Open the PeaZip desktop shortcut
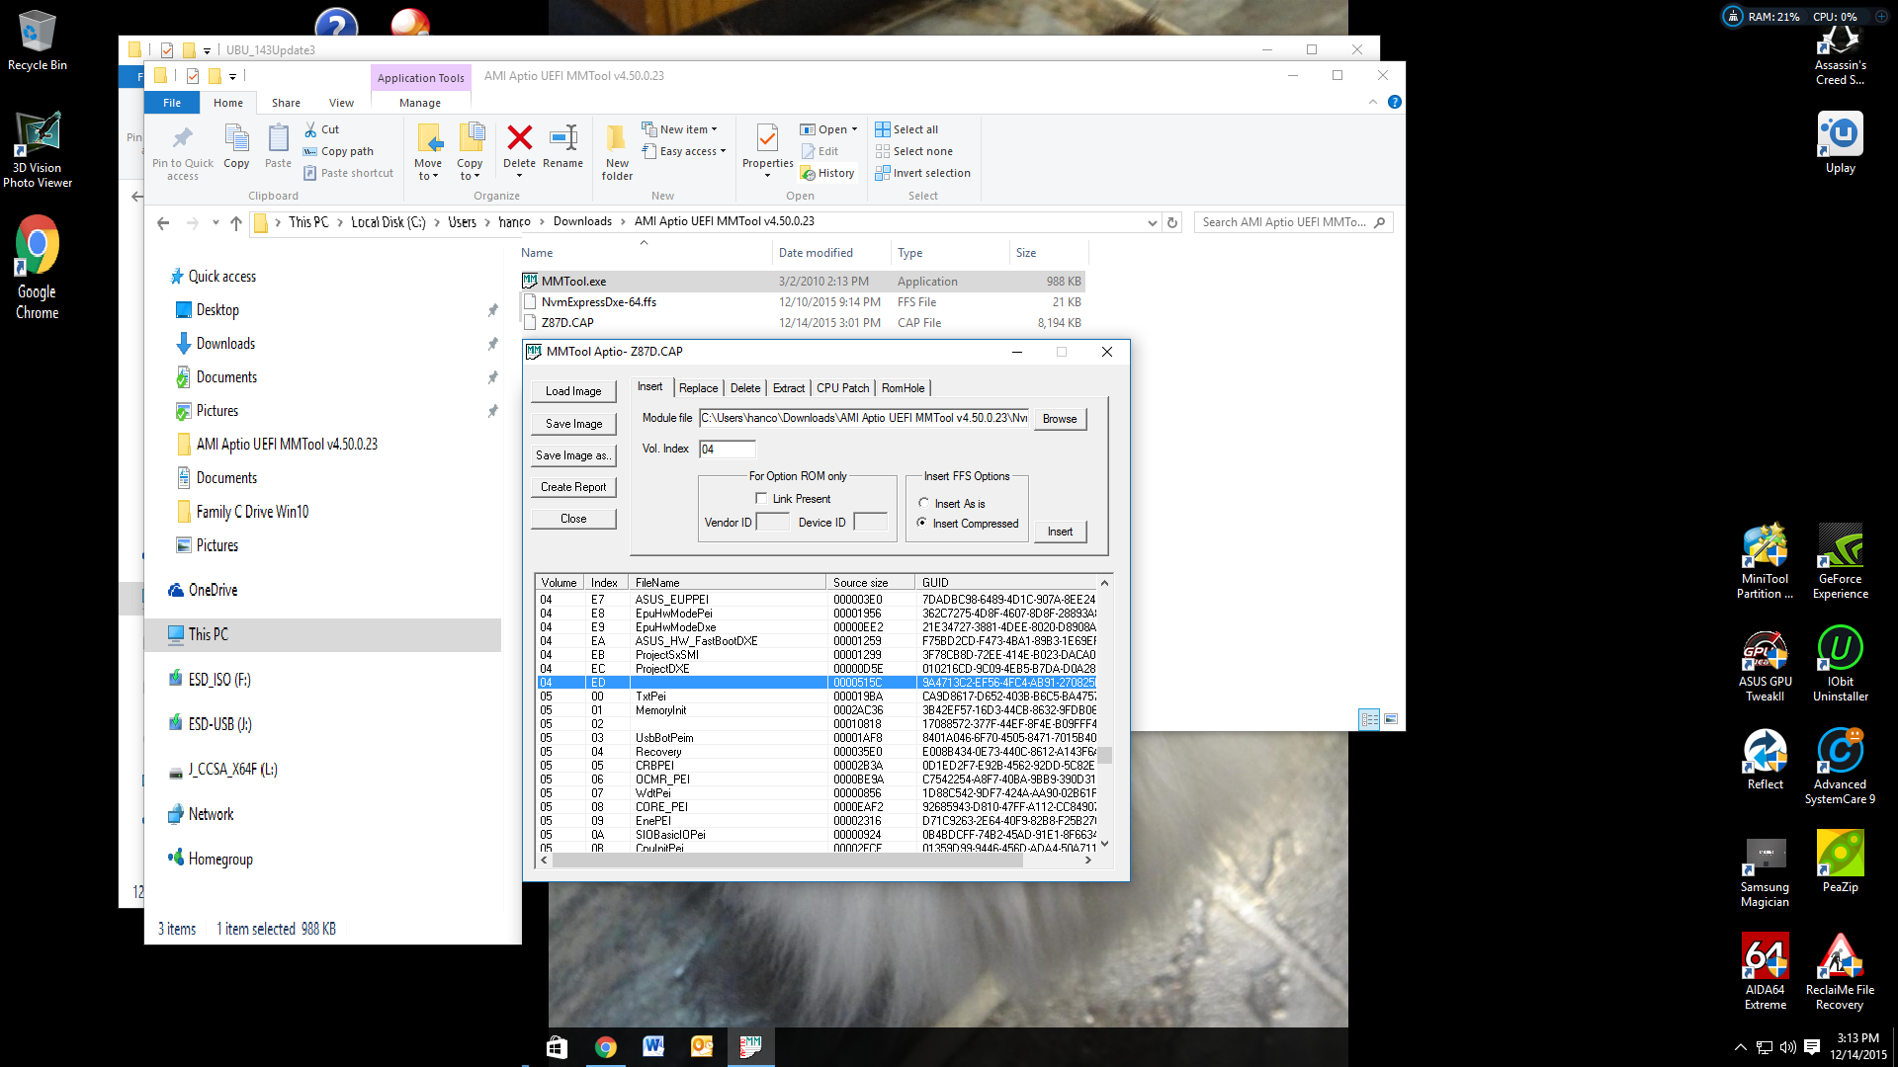 (1840, 862)
